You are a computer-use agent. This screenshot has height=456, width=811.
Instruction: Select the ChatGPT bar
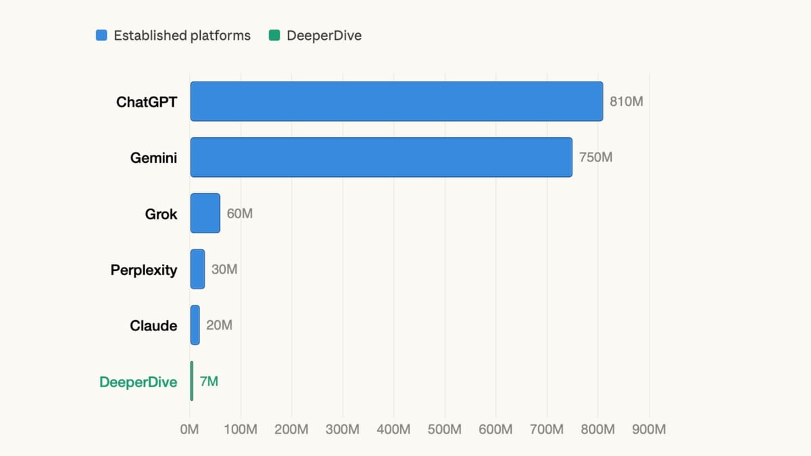pyautogui.click(x=396, y=101)
